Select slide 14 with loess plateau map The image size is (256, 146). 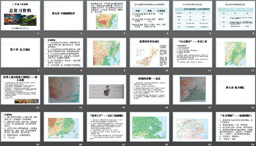pyautogui.click(x=63, y=90)
